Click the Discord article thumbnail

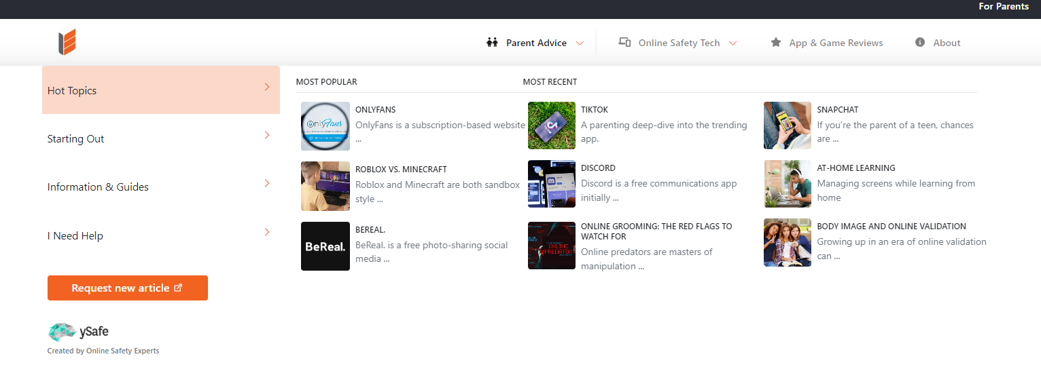[x=552, y=184]
